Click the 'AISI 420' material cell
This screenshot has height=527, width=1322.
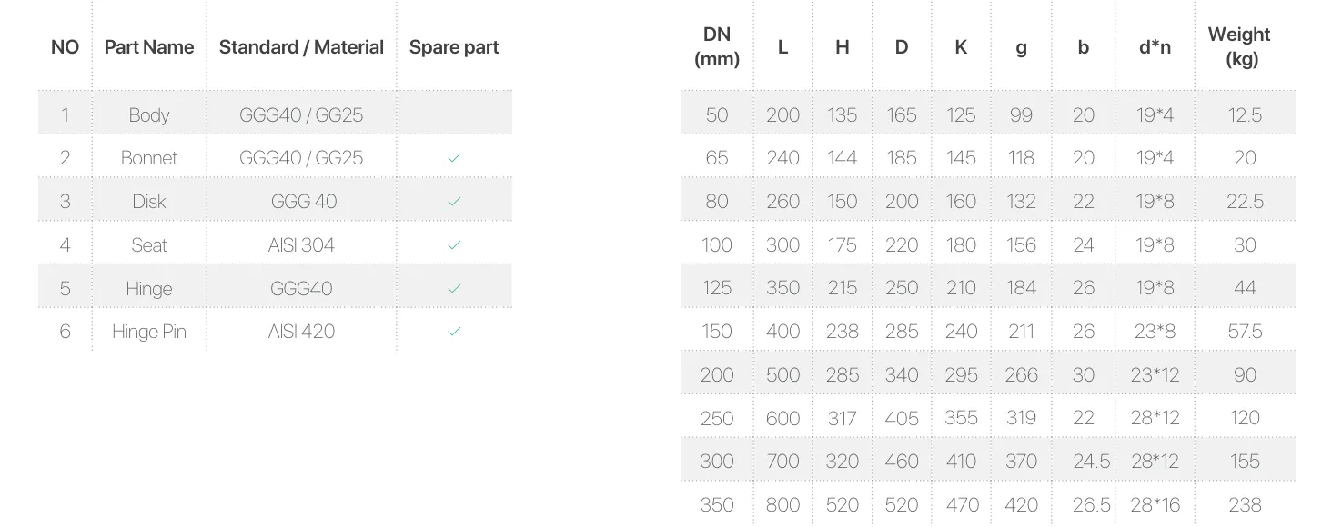[301, 332]
